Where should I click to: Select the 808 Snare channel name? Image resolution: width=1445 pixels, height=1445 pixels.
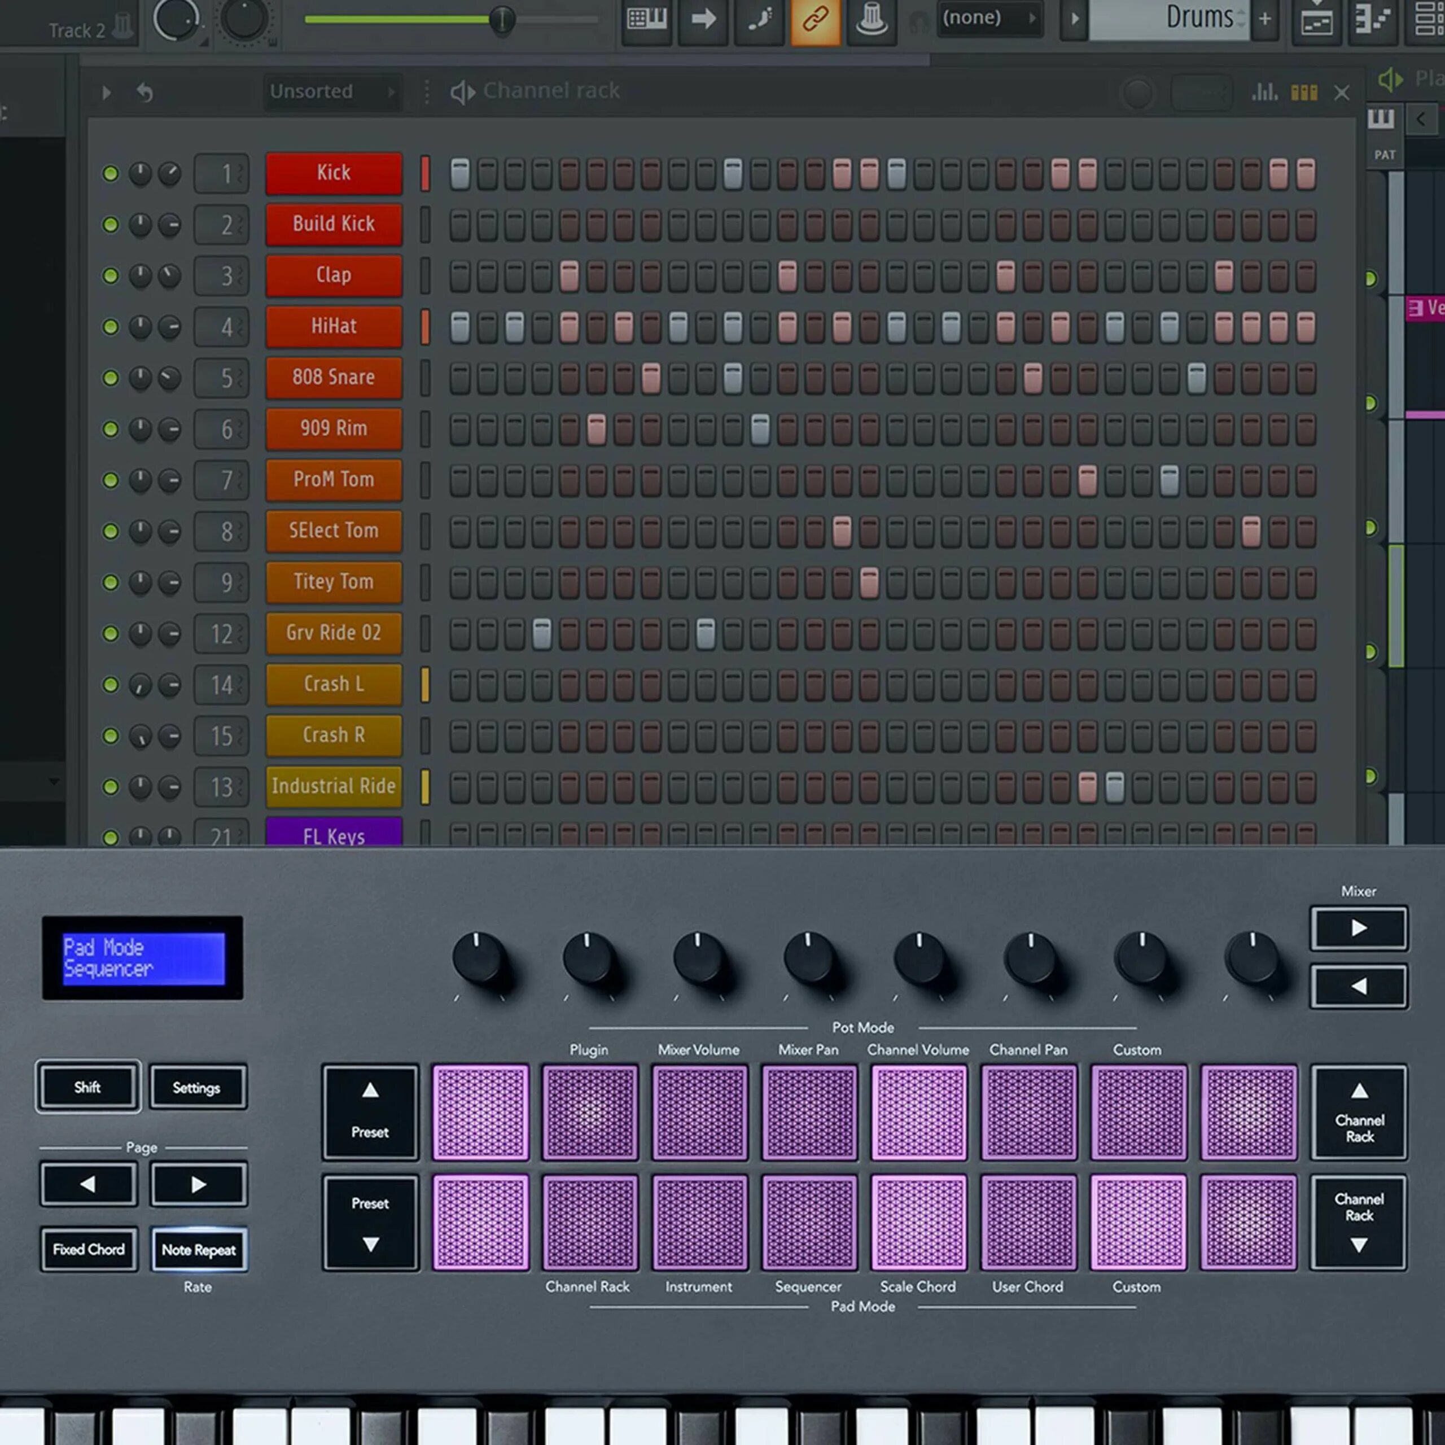coord(333,378)
